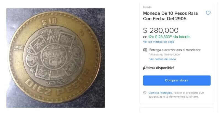Click the DIEZ PESOS inscription on the coin
The width and height of the screenshot is (221, 117).
[x=58, y=84]
